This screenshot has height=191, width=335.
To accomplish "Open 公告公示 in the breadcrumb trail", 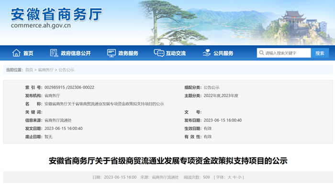I will coord(66,70).
